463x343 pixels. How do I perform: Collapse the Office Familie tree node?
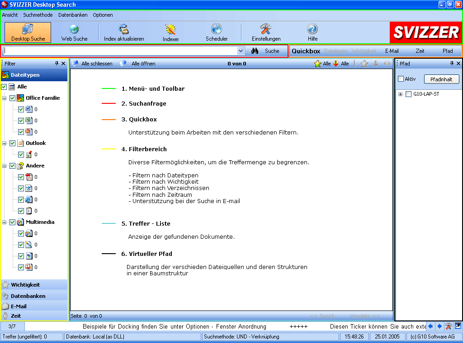point(5,98)
